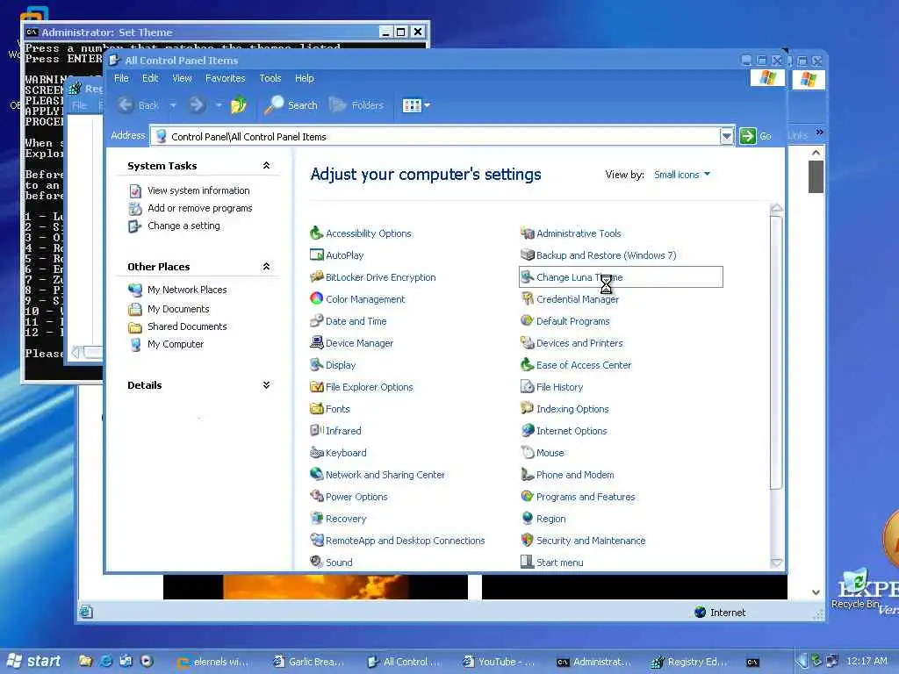Open Security and Maintenance icon

pos(528,541)
